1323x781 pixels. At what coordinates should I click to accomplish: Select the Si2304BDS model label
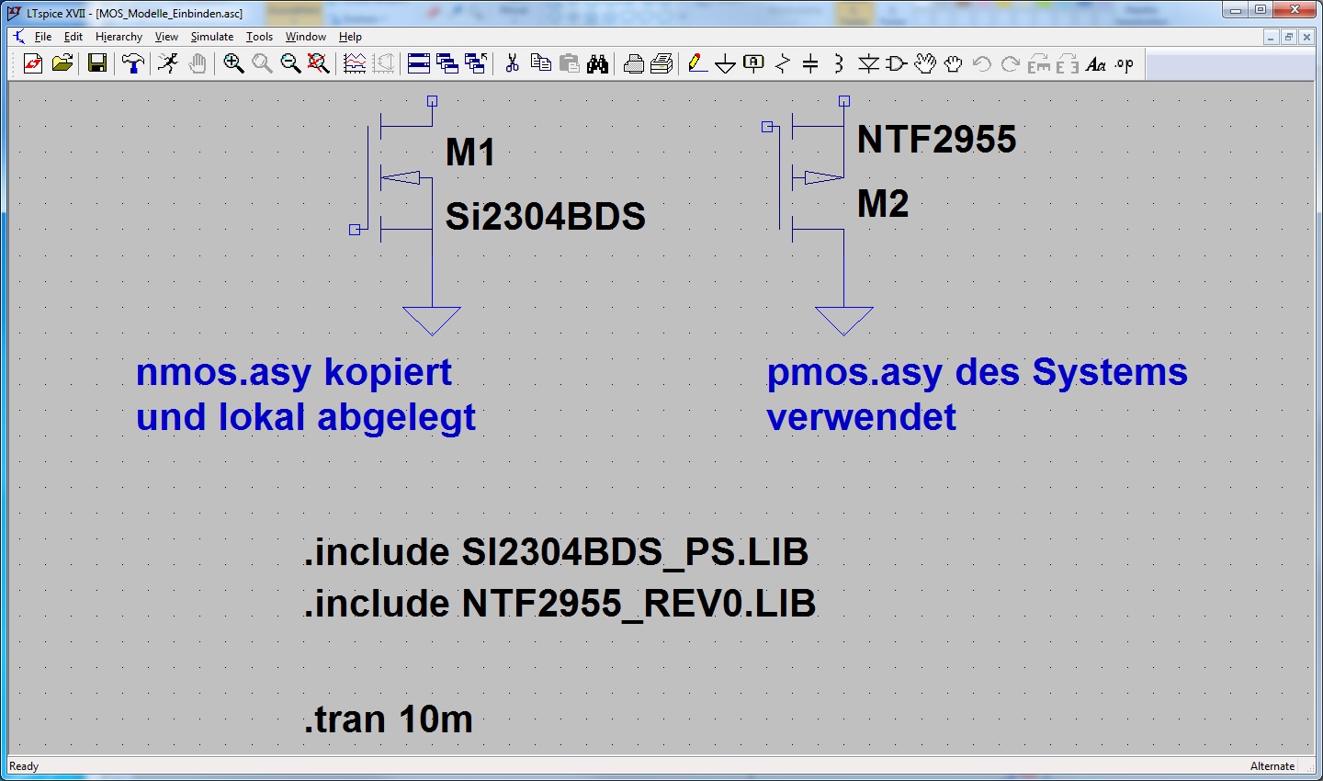pos(546,217)
